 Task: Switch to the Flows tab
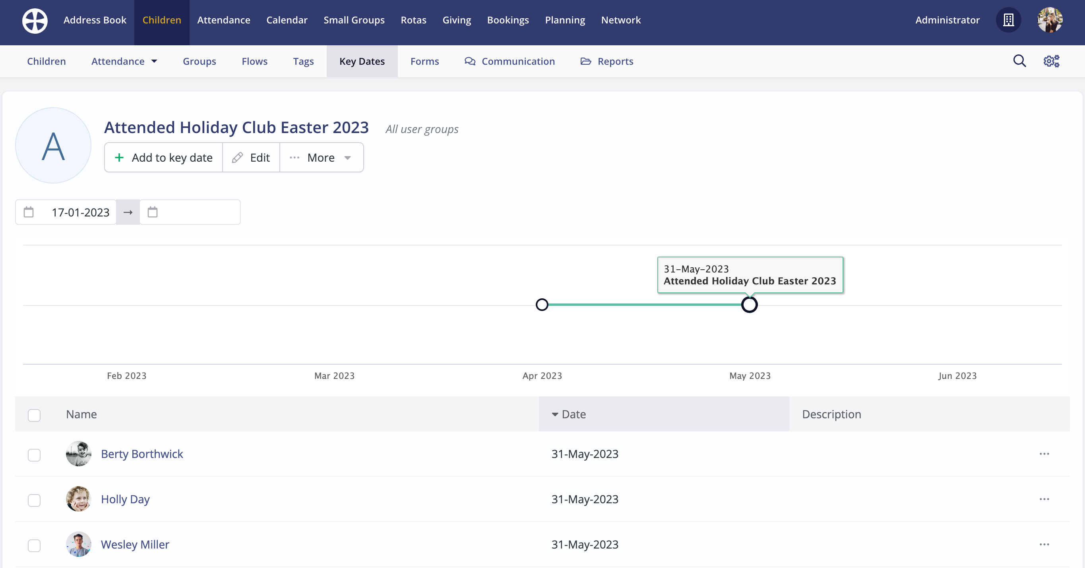(x=254, y=62)
